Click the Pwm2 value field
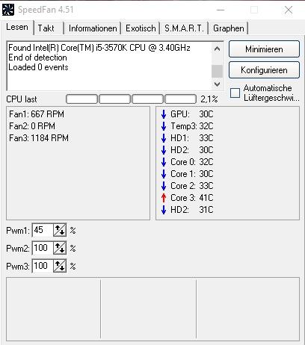 tap(43, 248)
